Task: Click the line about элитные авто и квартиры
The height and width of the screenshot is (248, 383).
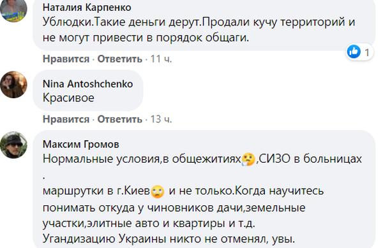Action: (x=149, y=223)
